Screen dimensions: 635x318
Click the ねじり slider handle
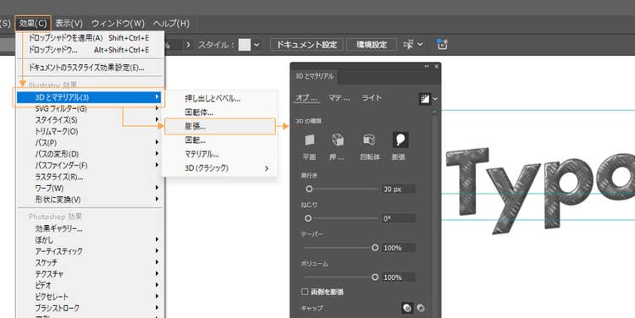(308, 218)
